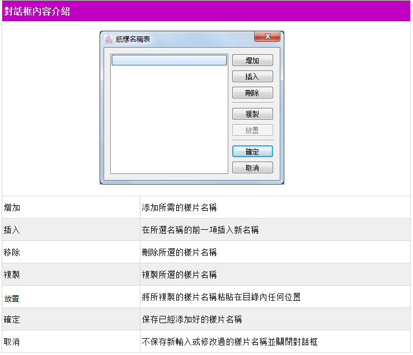Click the 放置 label in the table

(x=12, y=297)
